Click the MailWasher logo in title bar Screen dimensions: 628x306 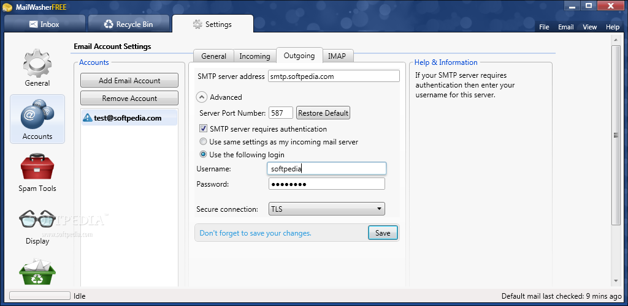click(x=6, y=6)
